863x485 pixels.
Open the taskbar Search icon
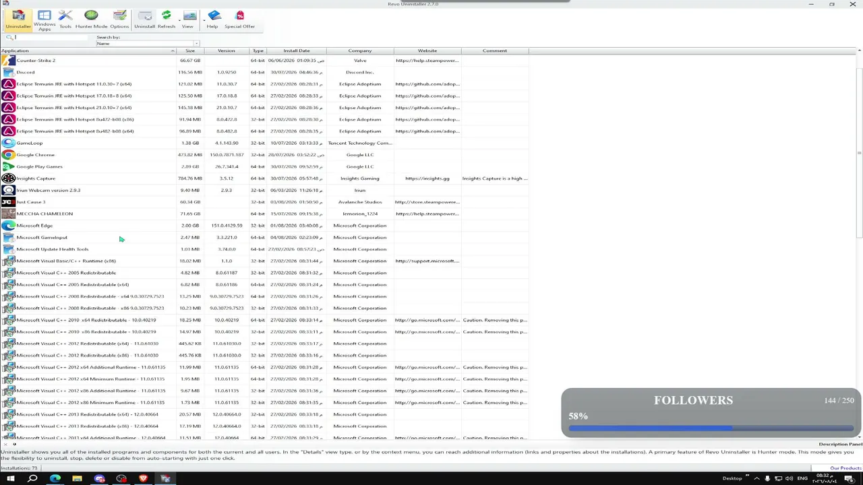(x=32, y=478)
